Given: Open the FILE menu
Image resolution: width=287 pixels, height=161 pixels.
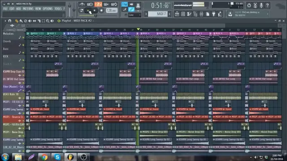Looking at the screenshot, I should click(x=5, y=9).
